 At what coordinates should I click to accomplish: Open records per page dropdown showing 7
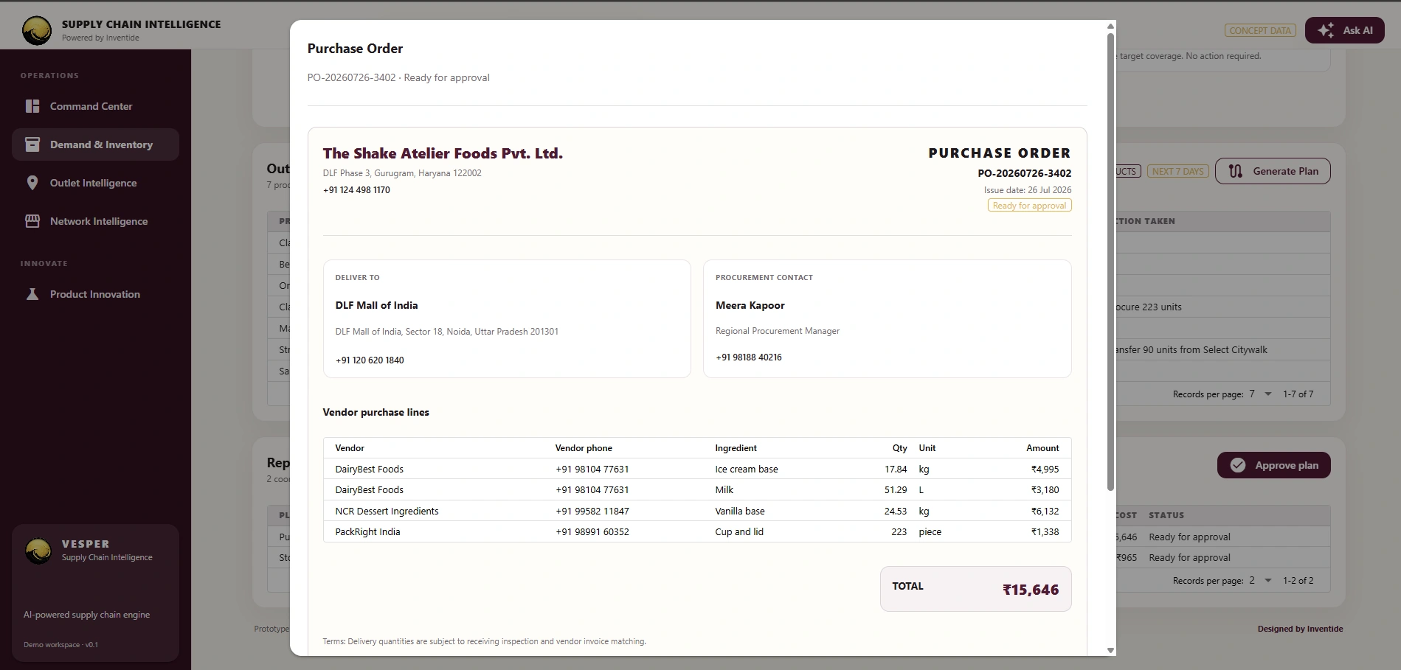tap(1261, 394)
